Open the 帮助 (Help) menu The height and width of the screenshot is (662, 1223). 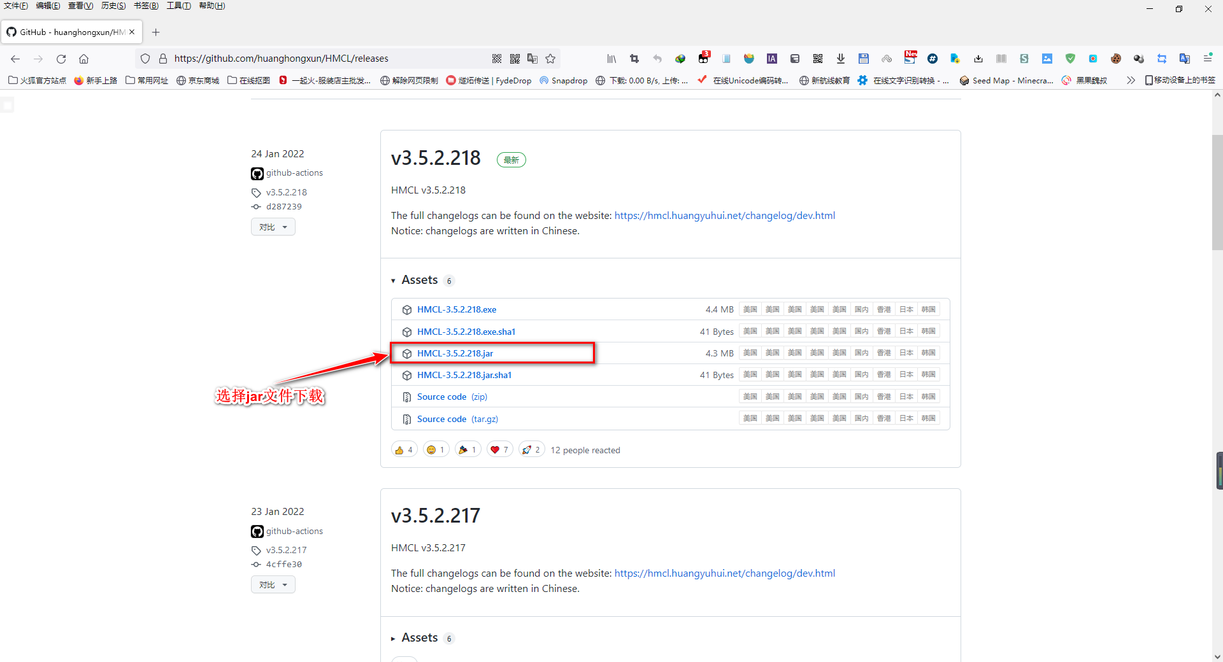point(212,6)
